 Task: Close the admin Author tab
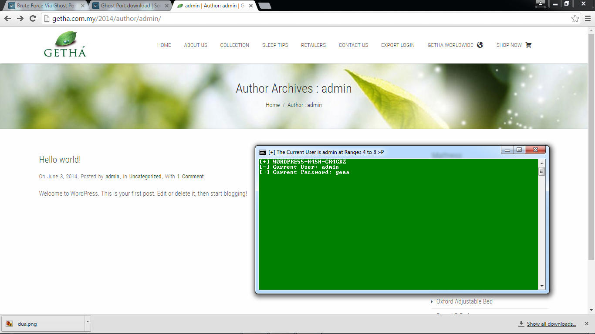point(251,6)
